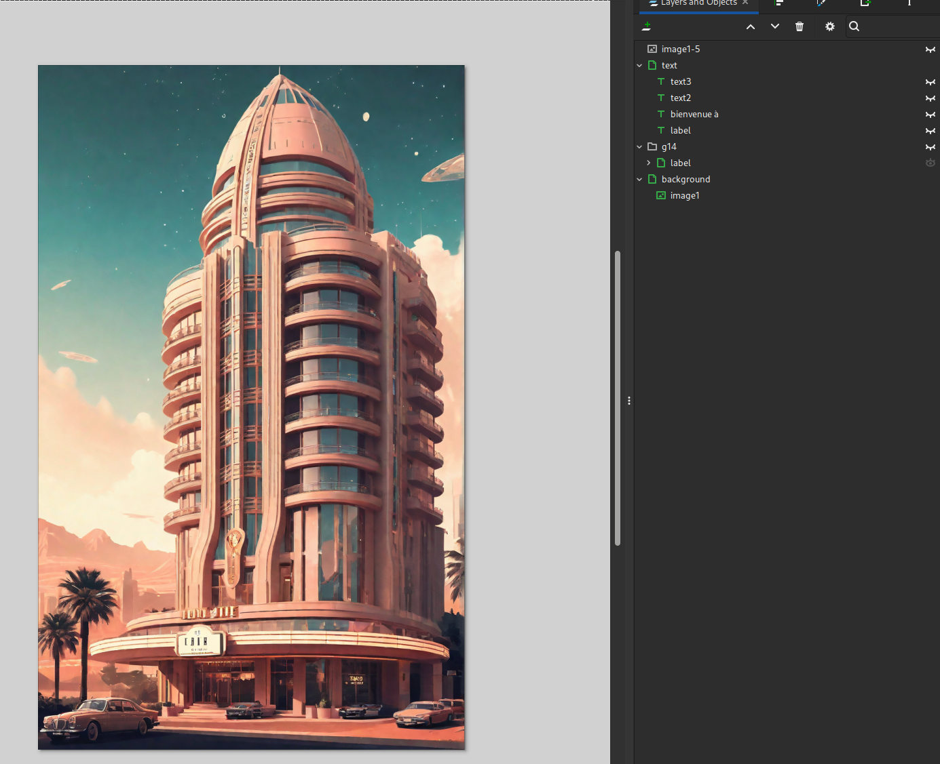The width and height of the screenshot is (940, 764).
Task: Move selection up with the up arrow
Action: coord(750,26)
